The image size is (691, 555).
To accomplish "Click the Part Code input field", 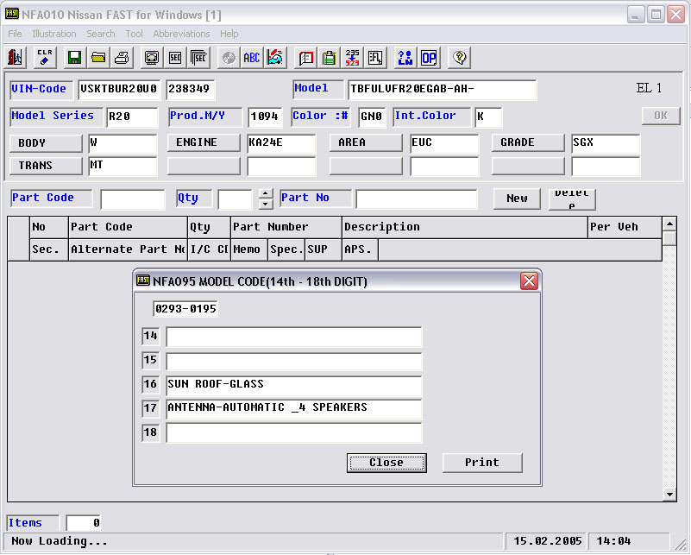I will coord(133,199).
